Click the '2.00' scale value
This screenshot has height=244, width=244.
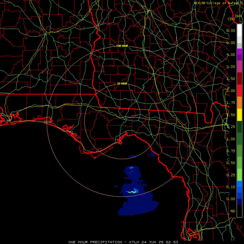click(x=231, y=91)
